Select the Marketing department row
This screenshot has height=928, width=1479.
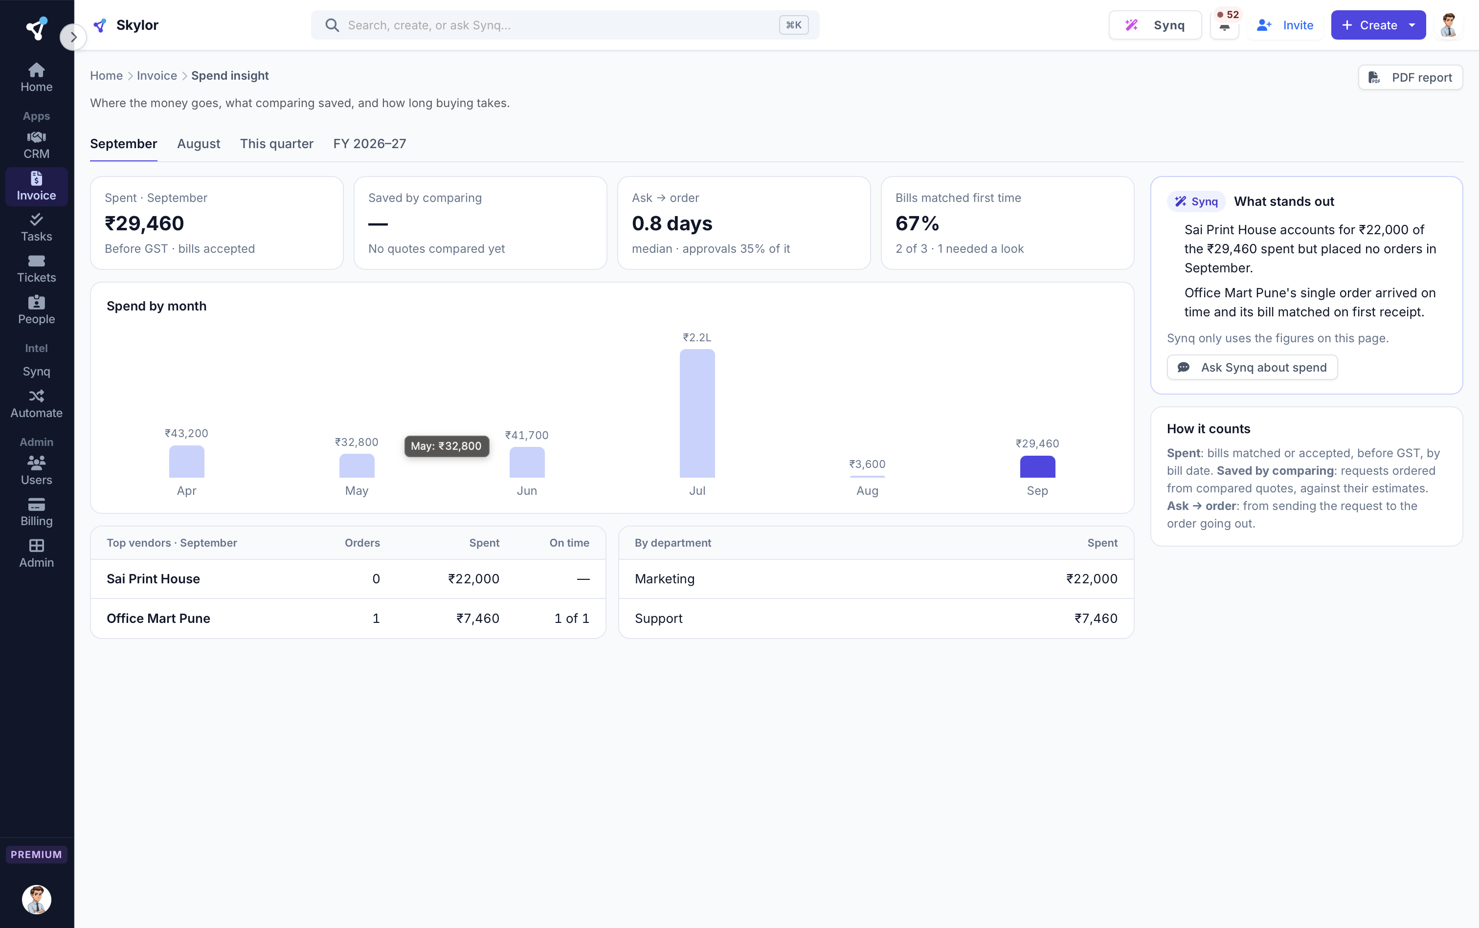pos(875,579)
